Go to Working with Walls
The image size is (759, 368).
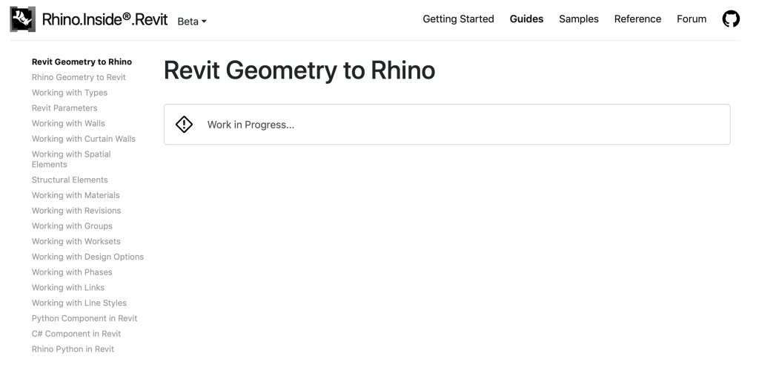coord(68,124)
